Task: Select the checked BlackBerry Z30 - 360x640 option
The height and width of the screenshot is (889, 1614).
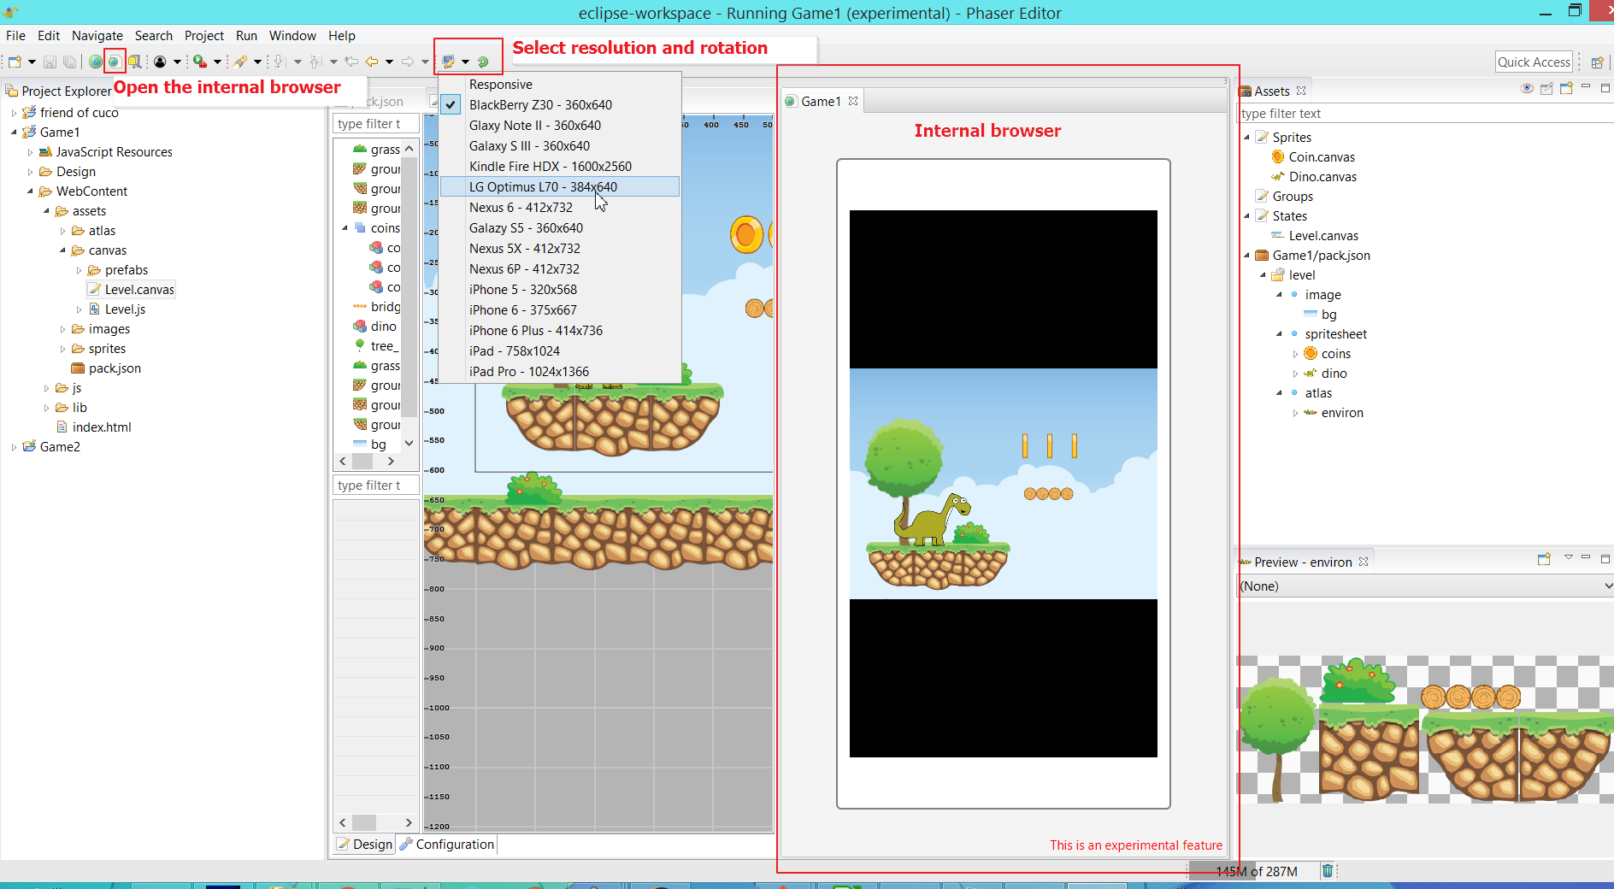Action: tap(561, 105)
